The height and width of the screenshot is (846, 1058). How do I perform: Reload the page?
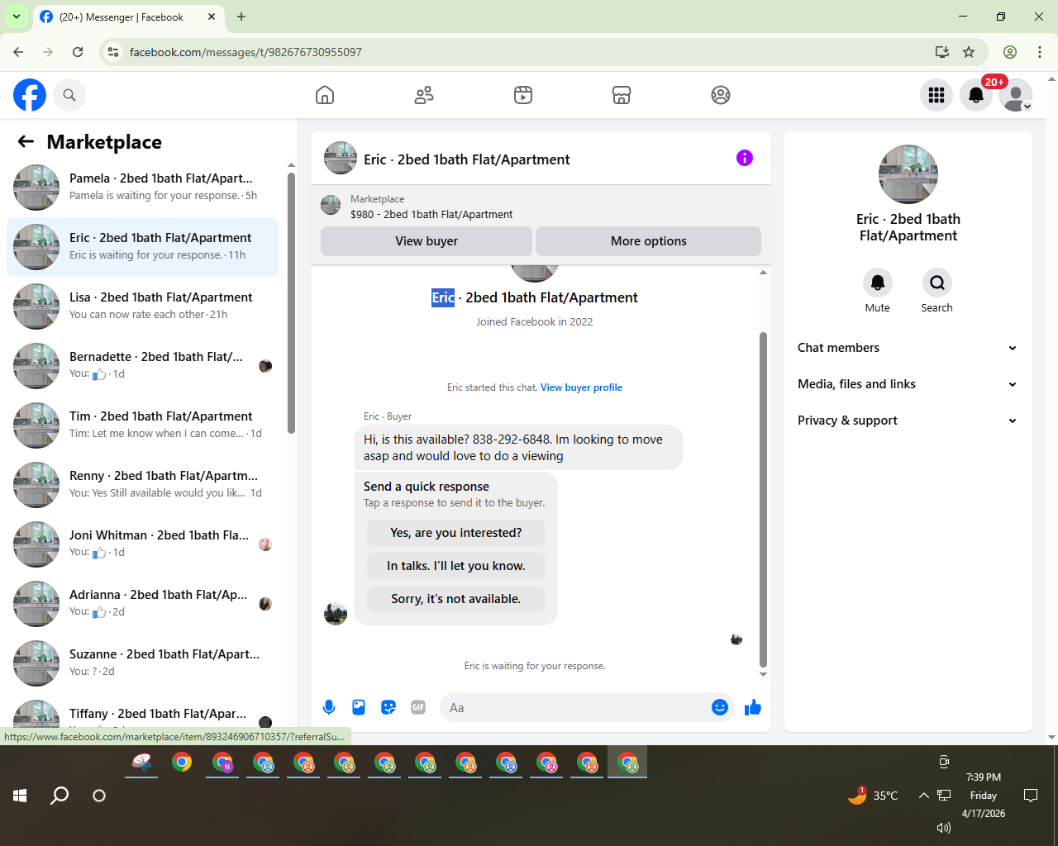(x=78, y=52)
